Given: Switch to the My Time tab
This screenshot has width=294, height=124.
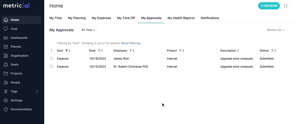Looking at the screenshot, I should (x=55, y=18).
